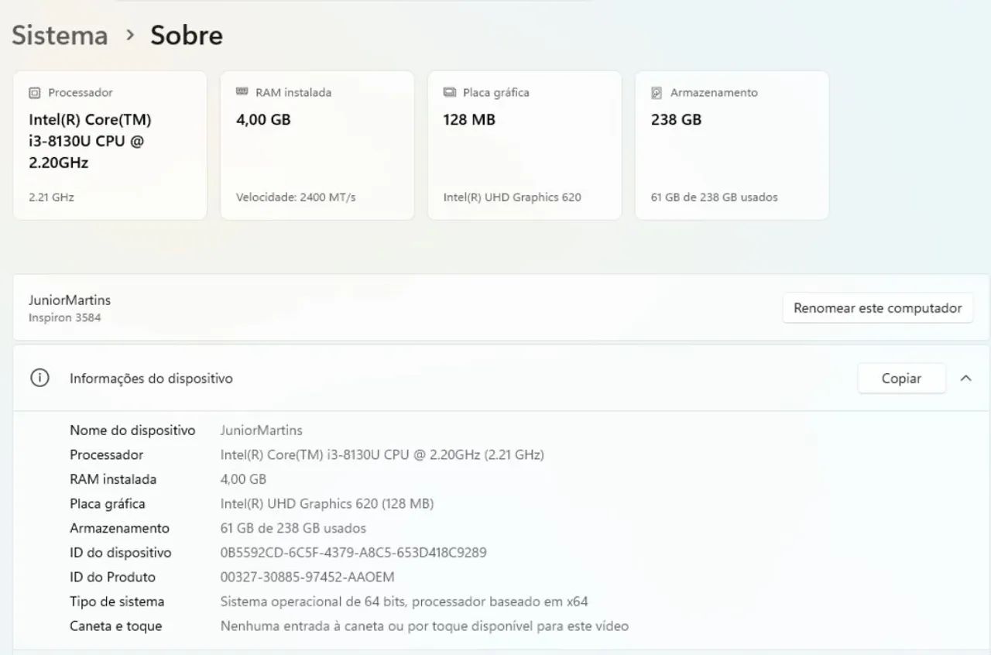Open the Processador summary card
991x655 pixels.
pos(110,146)
